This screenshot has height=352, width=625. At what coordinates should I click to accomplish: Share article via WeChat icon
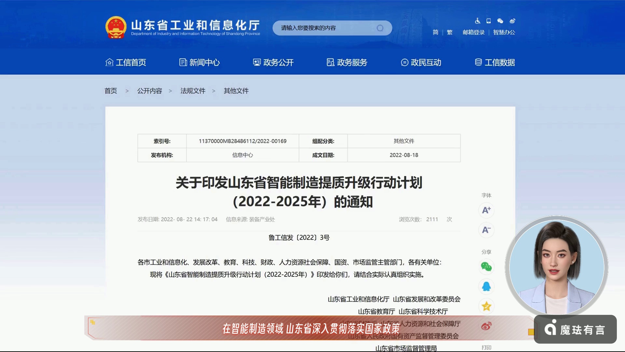coord(486,267)
